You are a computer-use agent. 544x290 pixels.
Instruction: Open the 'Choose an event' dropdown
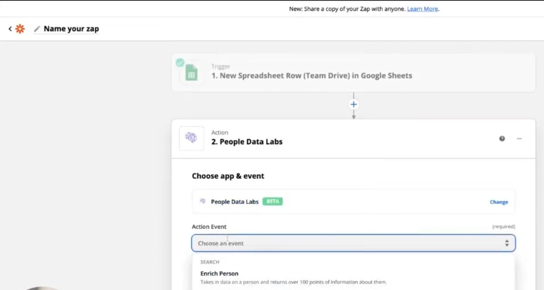(353, 243)
